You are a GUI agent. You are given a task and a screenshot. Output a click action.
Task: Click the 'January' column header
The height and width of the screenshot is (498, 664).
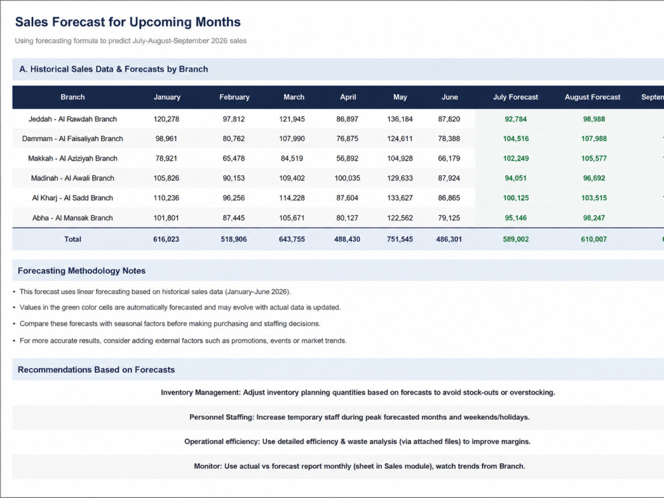pos(167,97)
